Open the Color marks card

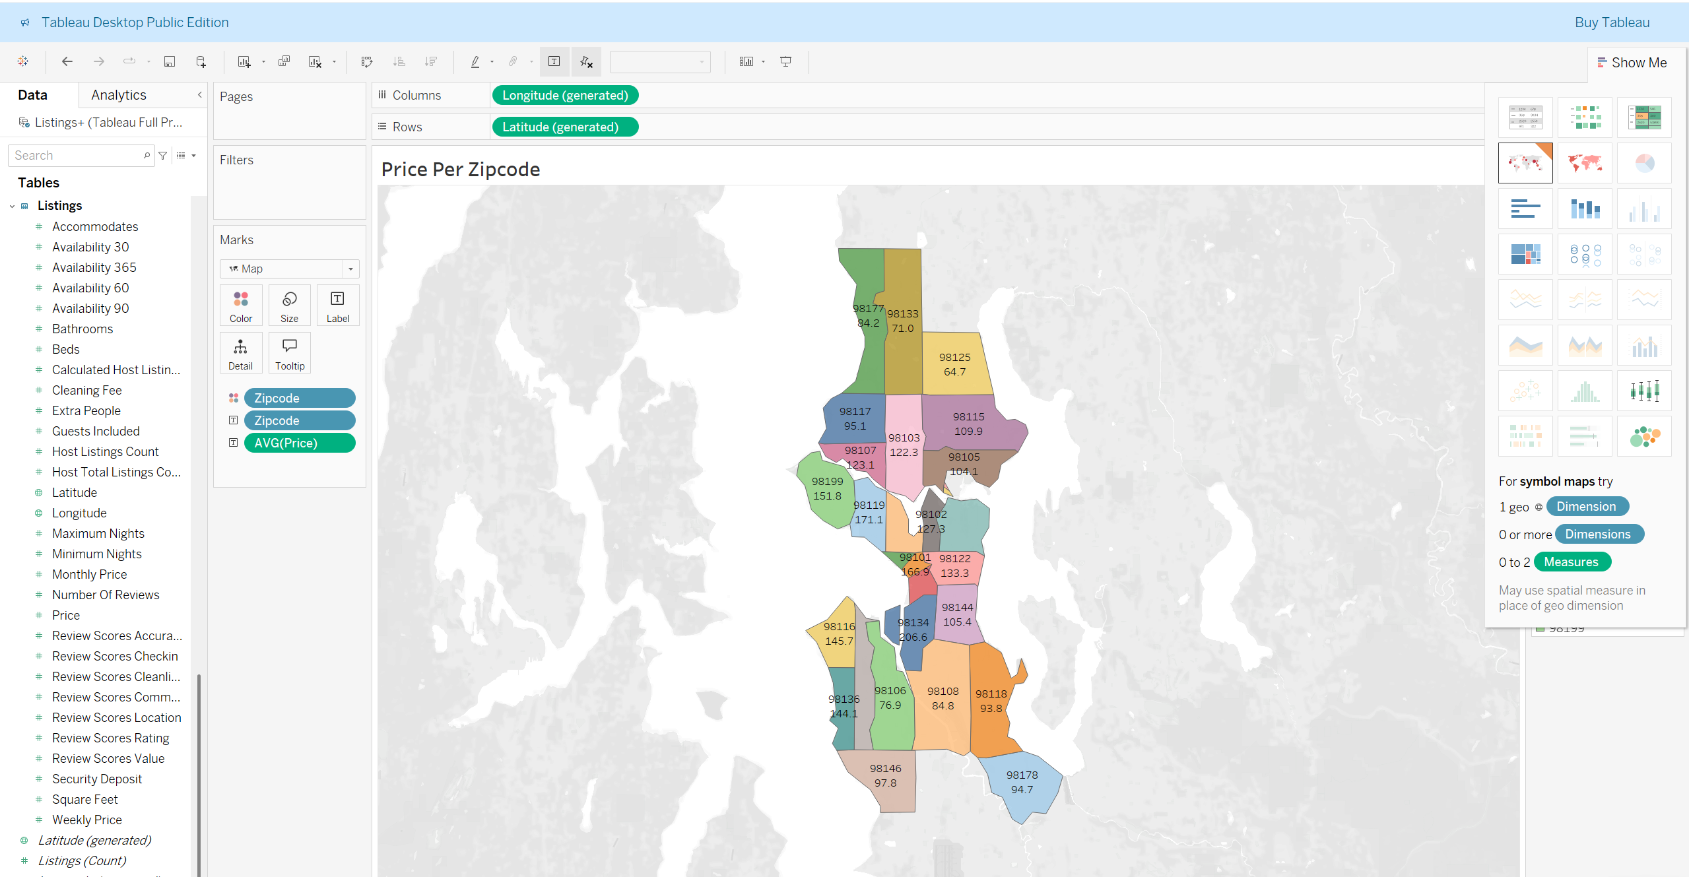coord(241,306)
